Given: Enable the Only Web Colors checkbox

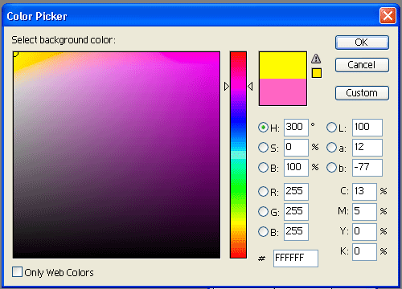Looking at the screenshot, I should coord(17,272).
